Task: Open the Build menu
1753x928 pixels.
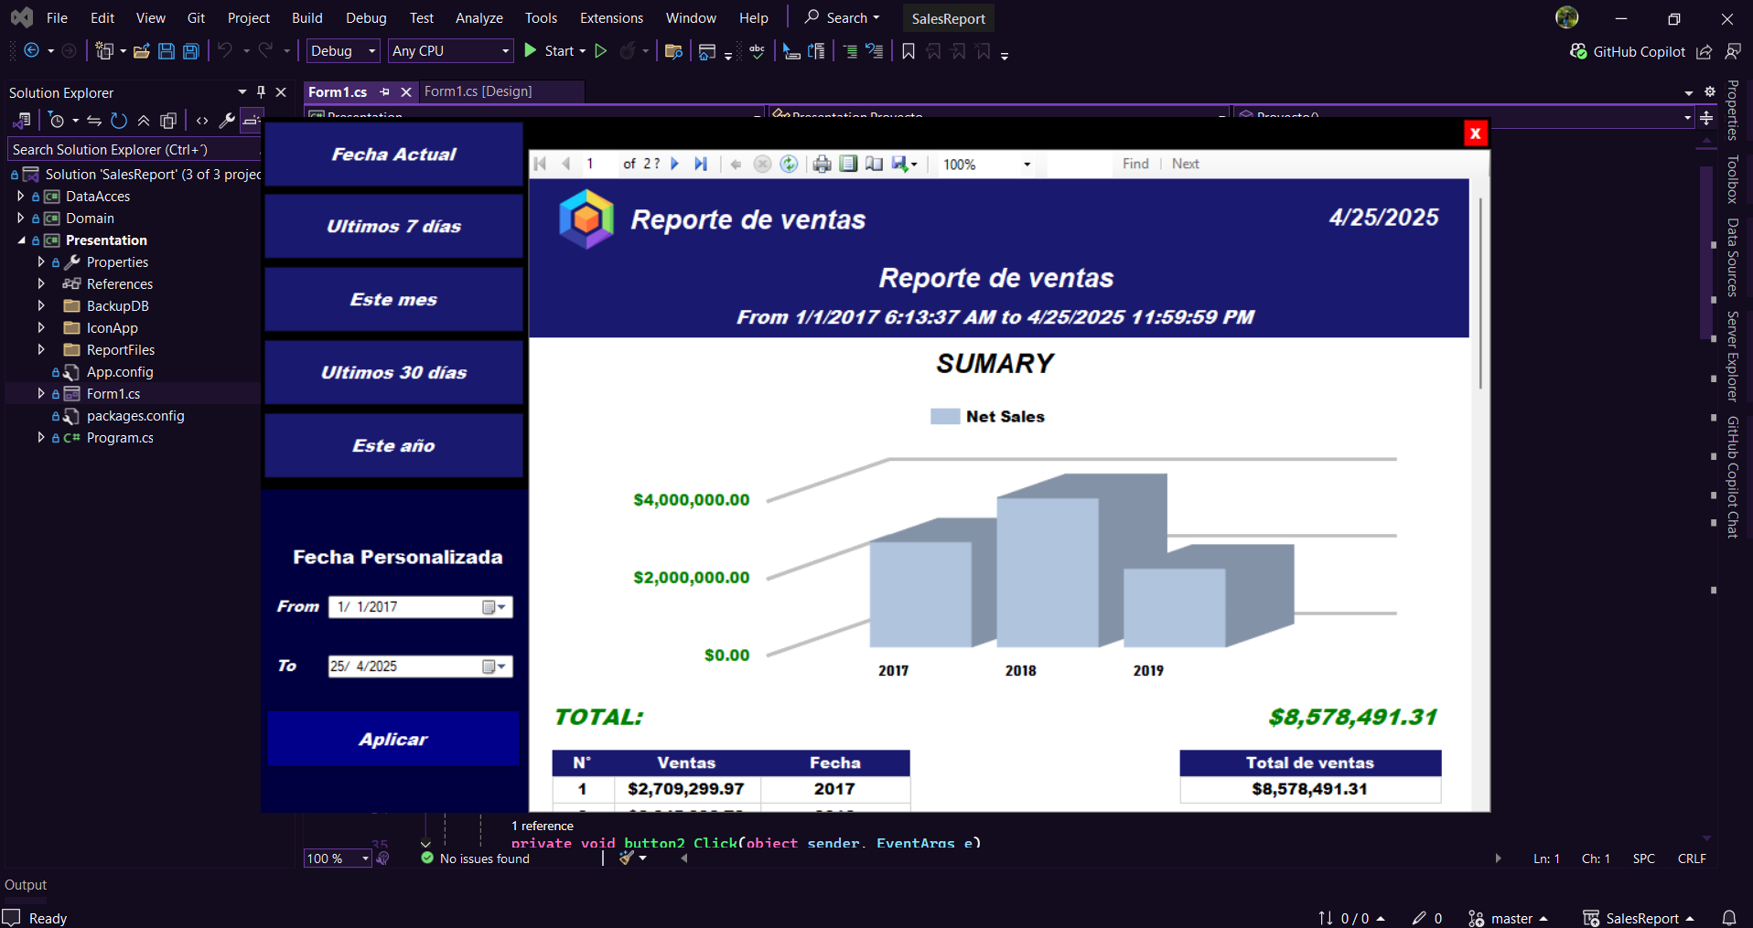Action: 307,18
